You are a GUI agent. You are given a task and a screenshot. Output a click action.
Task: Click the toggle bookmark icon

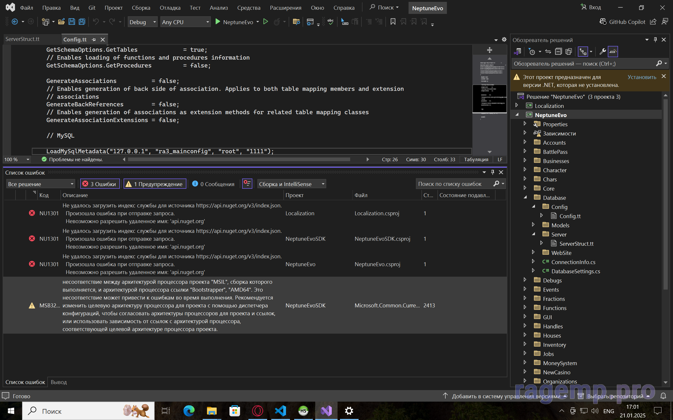393,22
